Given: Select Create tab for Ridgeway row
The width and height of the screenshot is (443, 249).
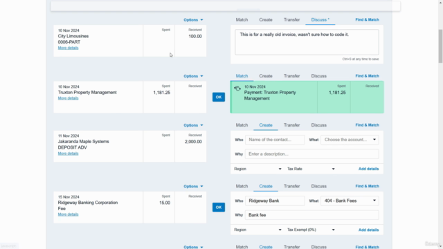Looking at the screenshot, I should click(266, 186).
